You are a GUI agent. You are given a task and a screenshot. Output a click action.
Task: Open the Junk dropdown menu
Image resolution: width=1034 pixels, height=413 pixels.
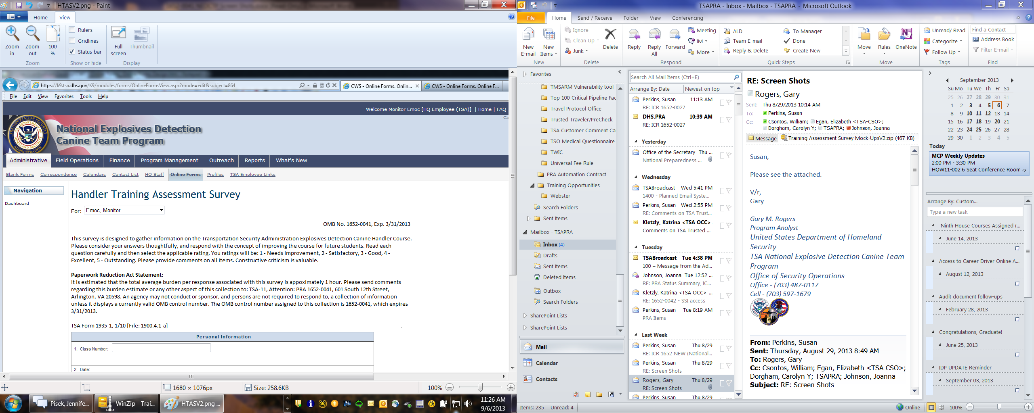(x=576, y=51)
